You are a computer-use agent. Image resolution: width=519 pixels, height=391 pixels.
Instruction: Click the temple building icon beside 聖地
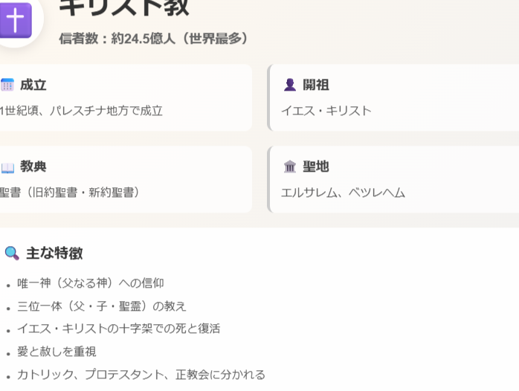click(290, 167)
